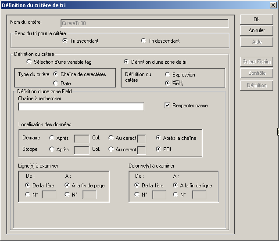Select the Tri ascendant option
The height and width of the screenshot is (241, 279).
click(x=65, y=41)
